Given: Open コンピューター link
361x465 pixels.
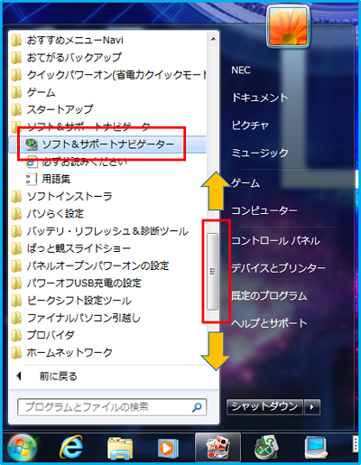Looking at the screenshot, I should coord(264,210).
